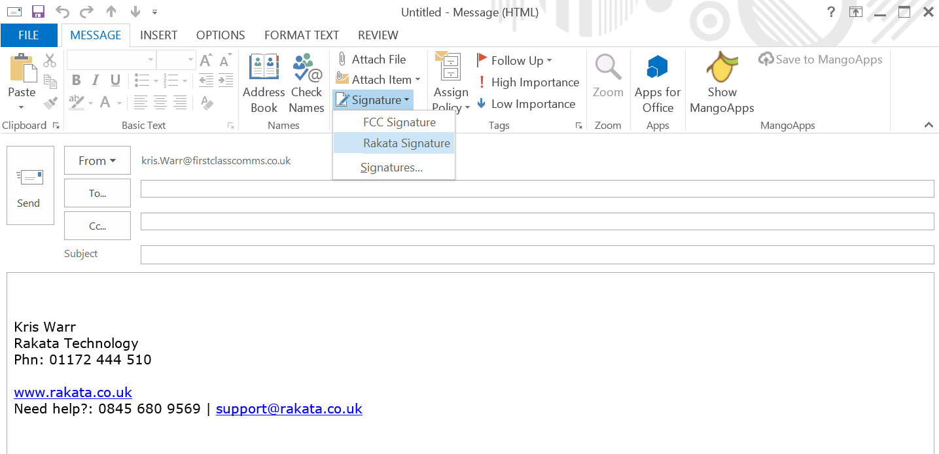
Task: Click Save to MangoApps
Action: 821,60
